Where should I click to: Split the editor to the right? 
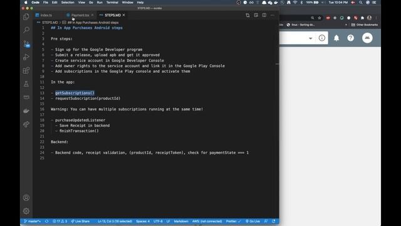point(264,15)
